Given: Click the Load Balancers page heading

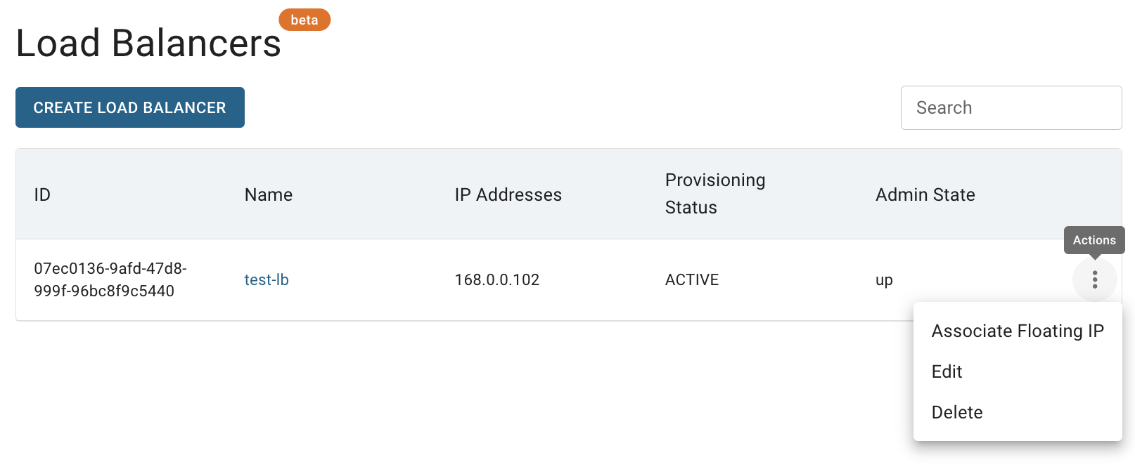Looking at the screenshot, I should tap(148, 43).
